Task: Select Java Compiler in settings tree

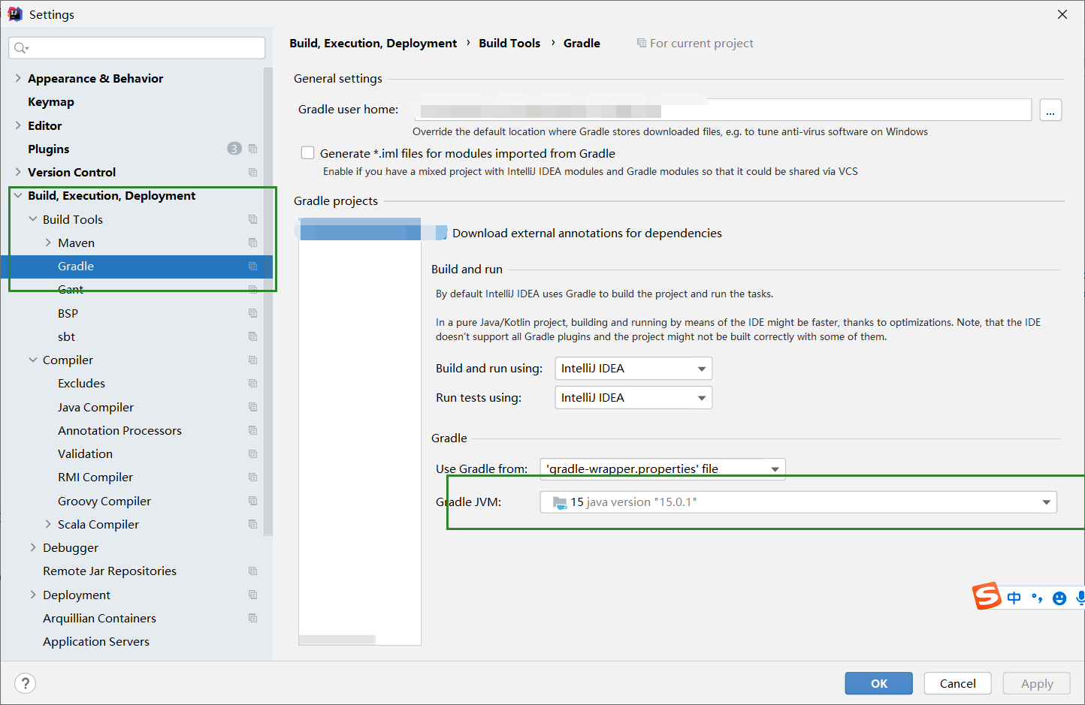Action: (95, 407)
